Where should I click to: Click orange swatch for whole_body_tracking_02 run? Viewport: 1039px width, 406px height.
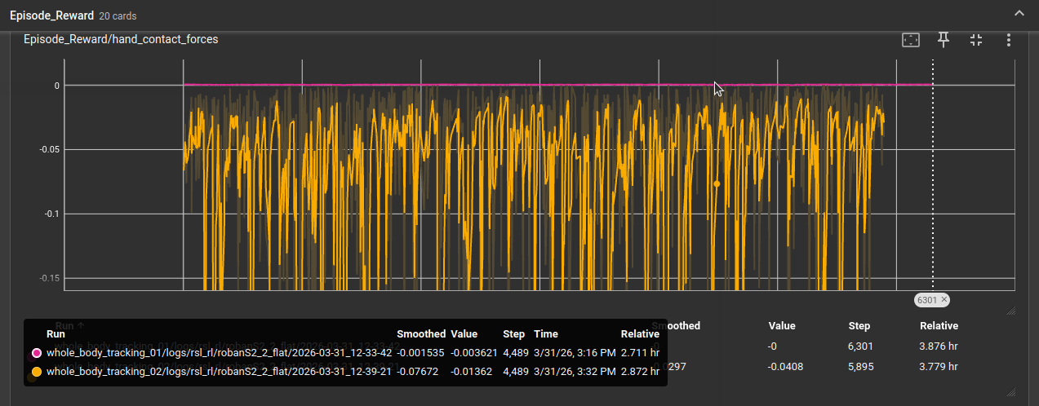[x=36, y=371]
